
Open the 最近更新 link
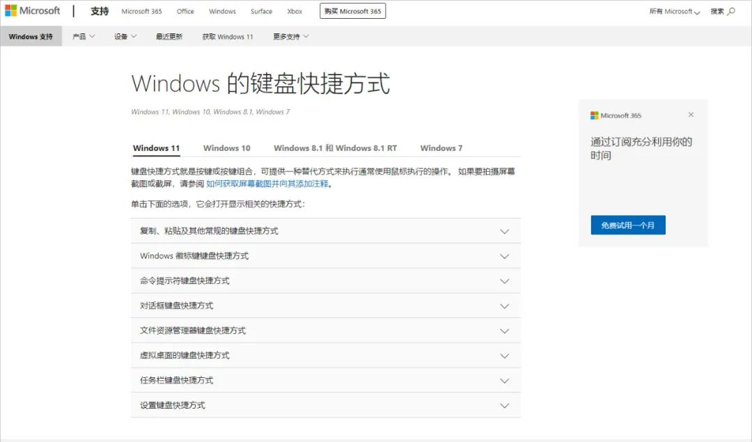169,36
